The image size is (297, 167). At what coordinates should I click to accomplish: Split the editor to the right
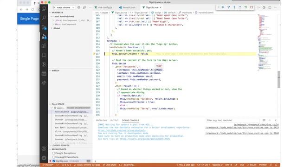[270, 7]
